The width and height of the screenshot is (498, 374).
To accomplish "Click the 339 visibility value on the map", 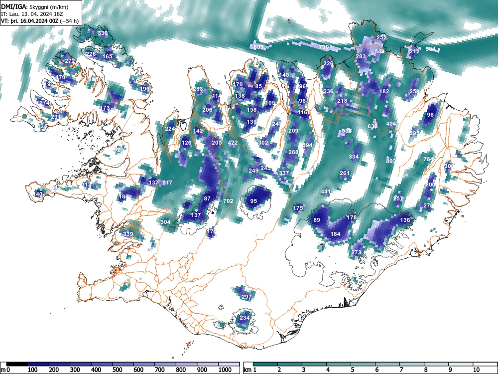I will (x=128, y=234).
